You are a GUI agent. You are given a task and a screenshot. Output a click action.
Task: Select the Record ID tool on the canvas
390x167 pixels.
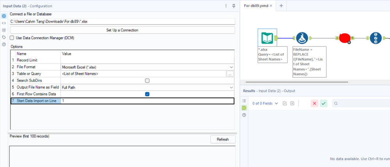click(x=376, y=38)
